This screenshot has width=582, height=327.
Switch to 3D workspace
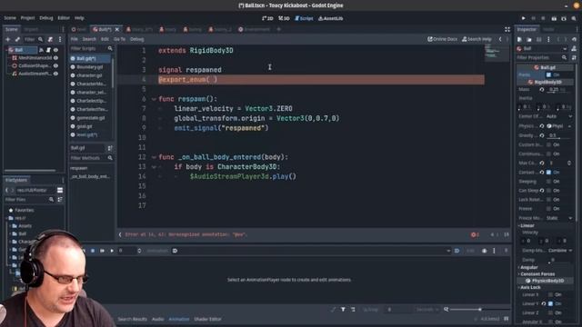[x=284, y=18]
